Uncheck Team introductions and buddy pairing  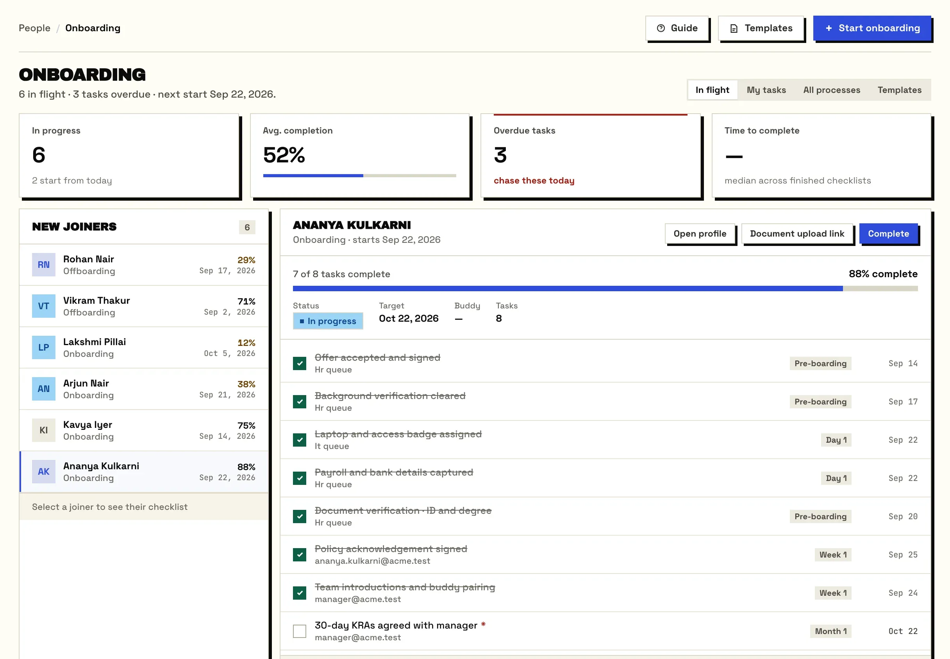pos(300,593)
